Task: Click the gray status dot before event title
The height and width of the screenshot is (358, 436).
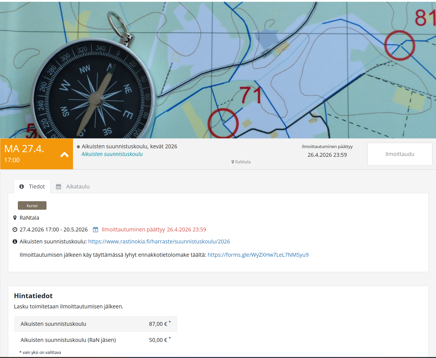Action: click(x=78, y=147)
